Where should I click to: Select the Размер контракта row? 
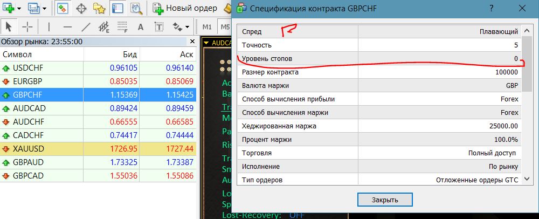(380, 72)
